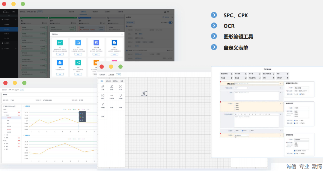
Task: Open the SOP app icon in 应用中心
Action: click(78, 63)
